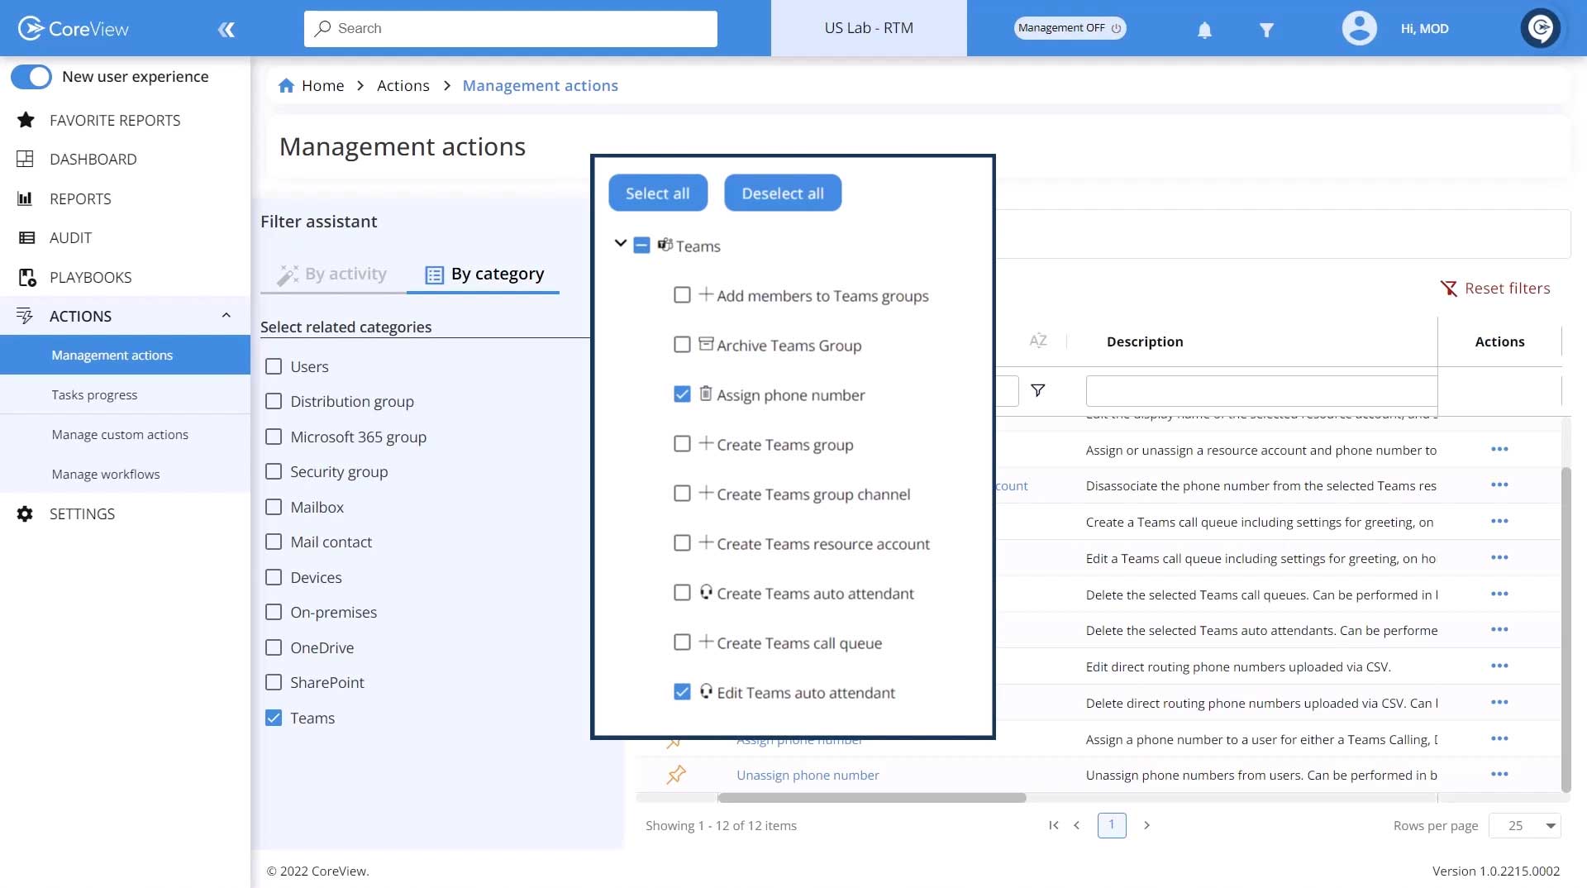1587x888 pixels.
Task: Collapse the sidebar using the left chevron icon
Action: pyautogui.click(x=226, y=29)
